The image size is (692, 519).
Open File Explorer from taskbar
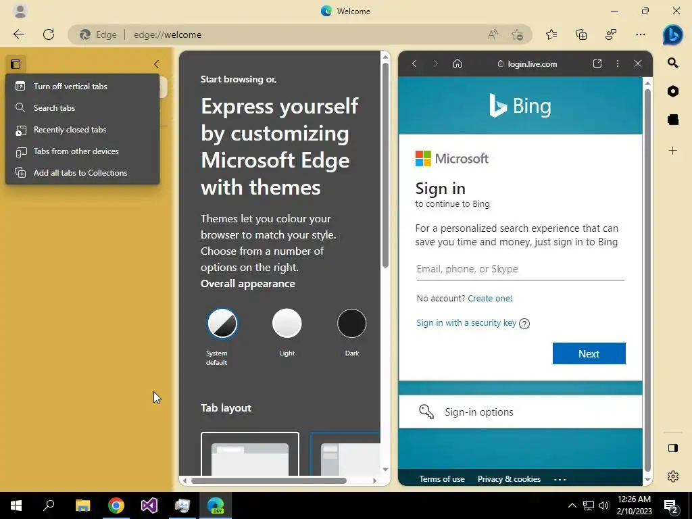(x=82, y=505)
